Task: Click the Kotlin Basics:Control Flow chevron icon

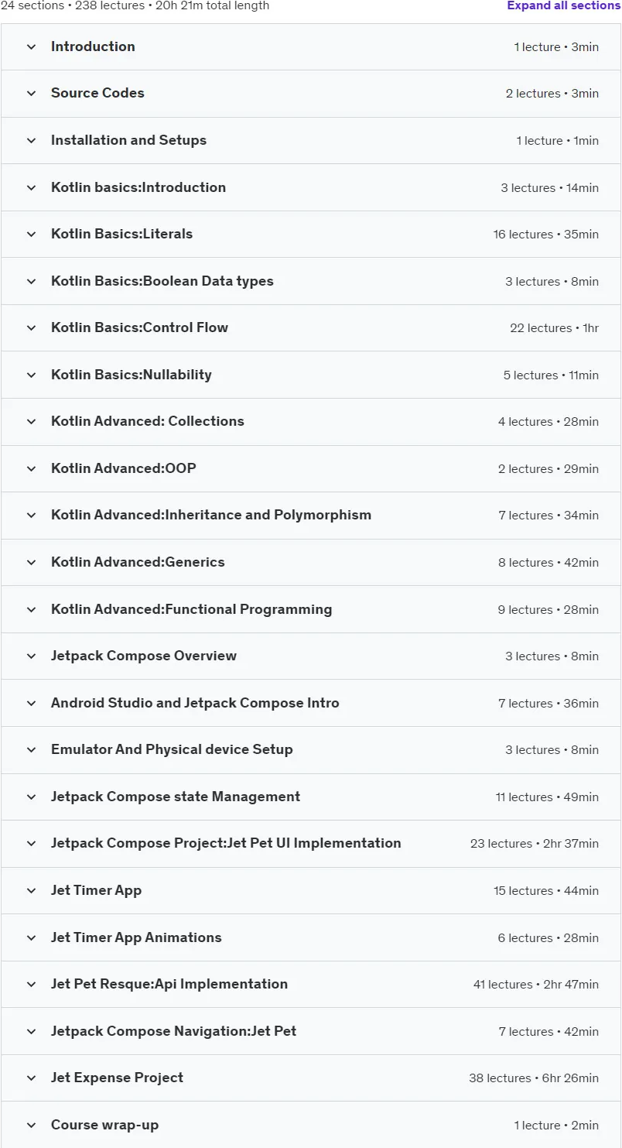Action: click(x=31, y=327)
